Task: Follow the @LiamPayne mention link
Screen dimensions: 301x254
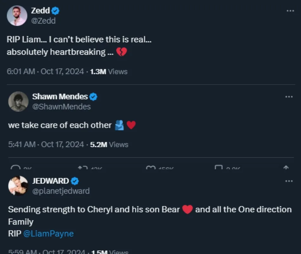Action: click(x=48, y=234)
